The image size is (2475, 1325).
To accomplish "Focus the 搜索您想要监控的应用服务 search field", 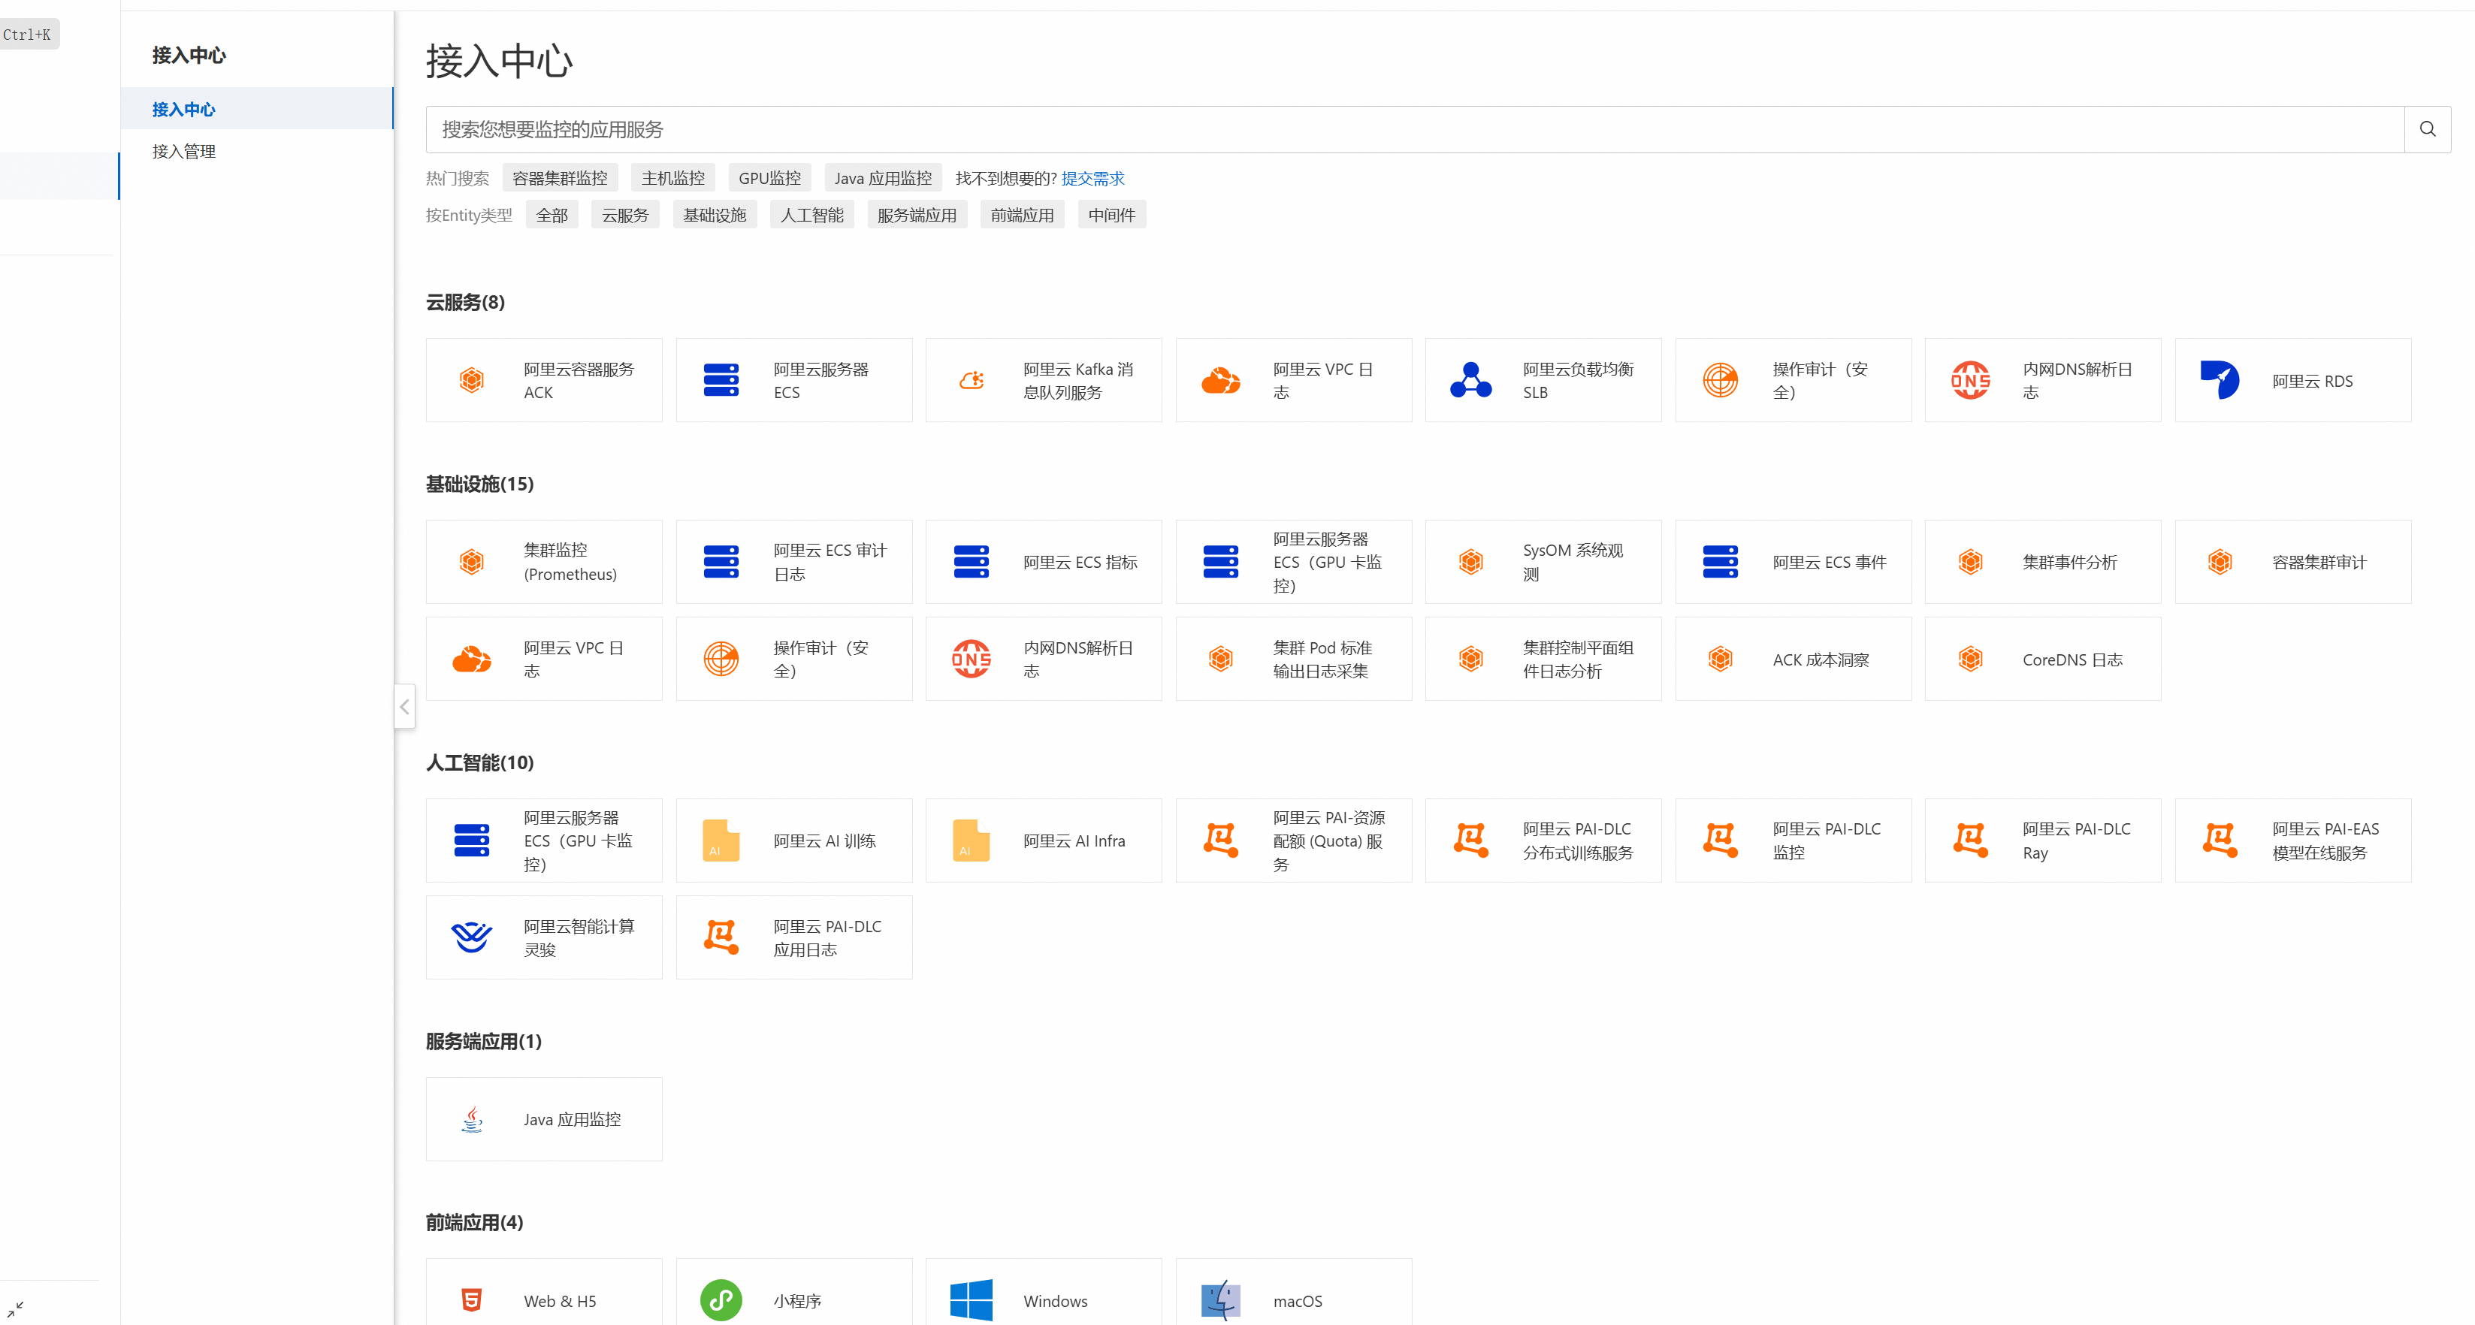I will coord(1414,128).
